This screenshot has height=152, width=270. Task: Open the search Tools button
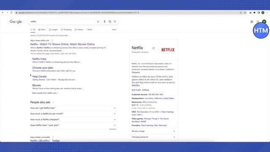tap(114, 30)
